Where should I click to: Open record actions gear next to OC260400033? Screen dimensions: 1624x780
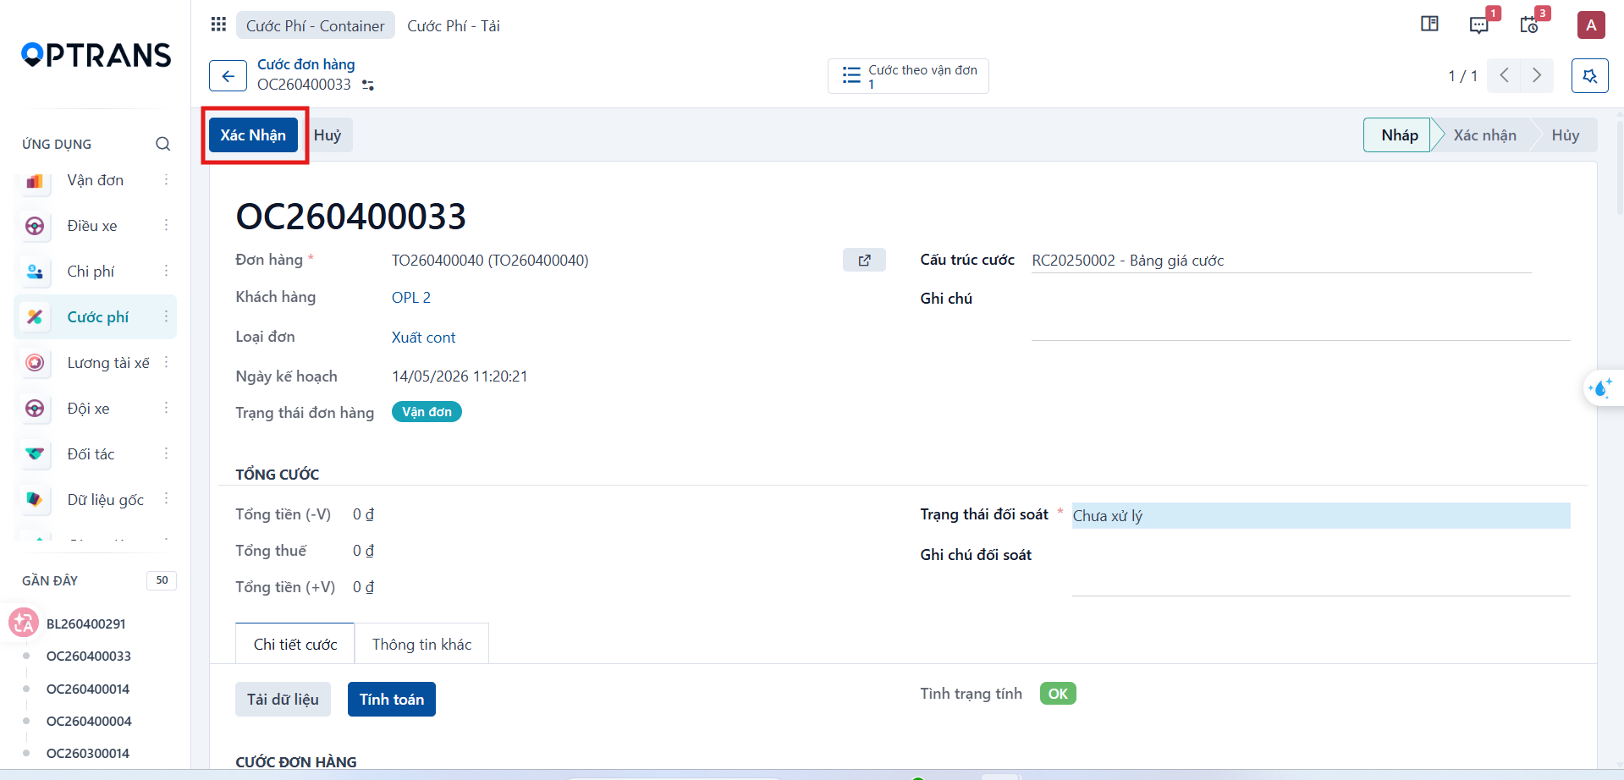tap(368, 85)
